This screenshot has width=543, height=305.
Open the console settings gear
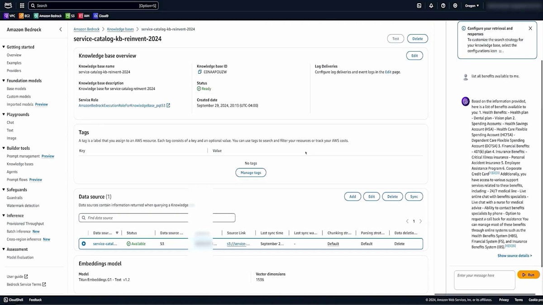(x=455, y=6)
